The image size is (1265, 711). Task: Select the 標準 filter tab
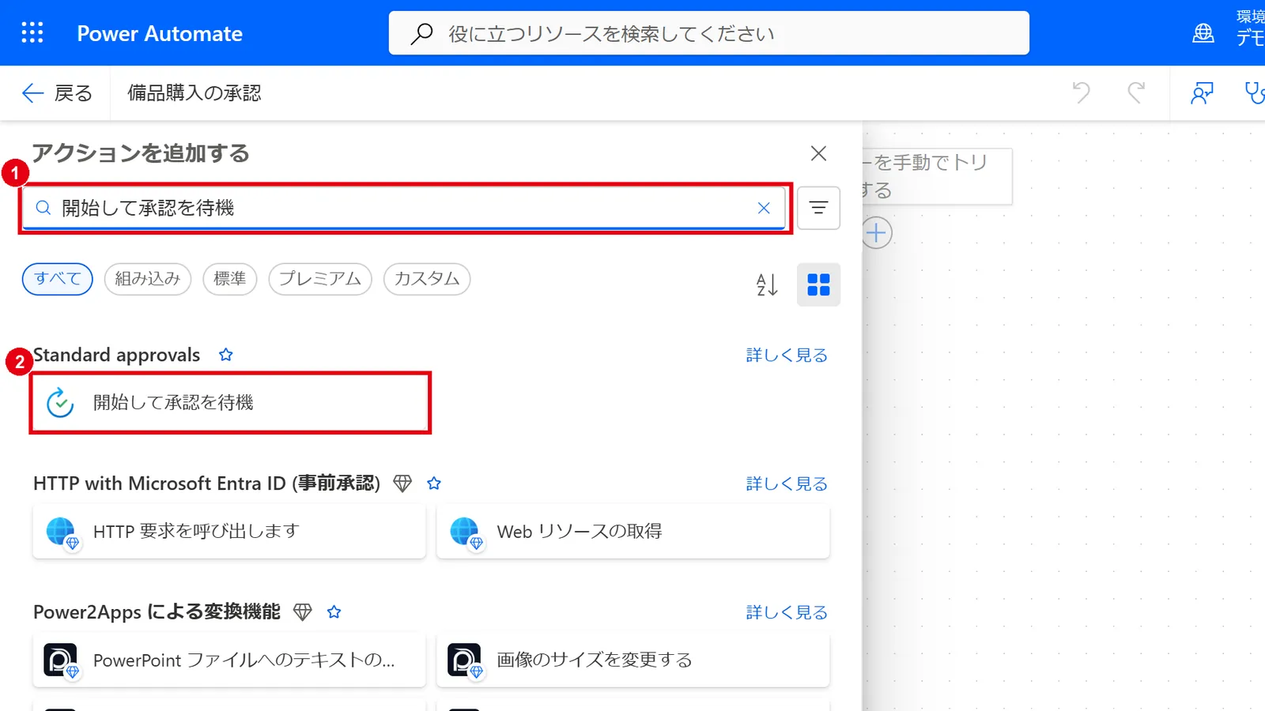(230, 279)
